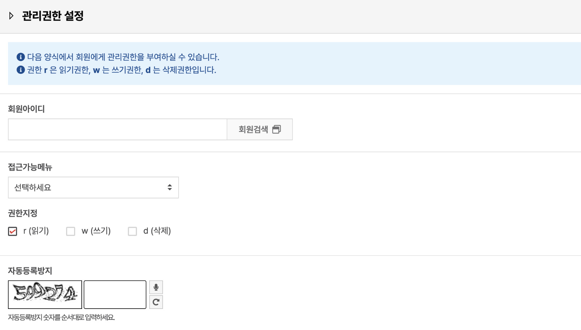Click the d (삭제) label text
581x330 pixels.
click(157, 231)
